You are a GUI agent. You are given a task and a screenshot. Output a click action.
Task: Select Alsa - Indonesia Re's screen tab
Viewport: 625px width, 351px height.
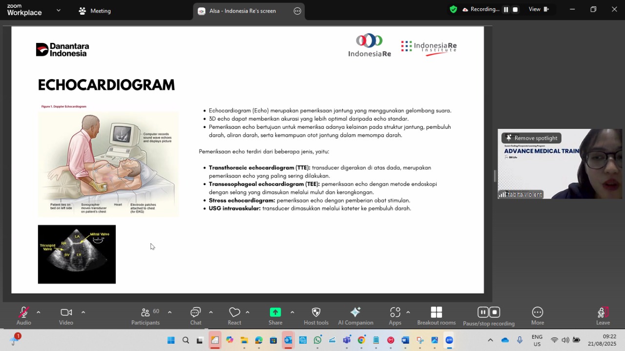pos(243,11)
